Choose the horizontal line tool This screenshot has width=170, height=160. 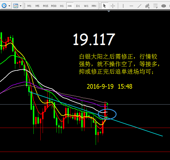click(131, 6)
